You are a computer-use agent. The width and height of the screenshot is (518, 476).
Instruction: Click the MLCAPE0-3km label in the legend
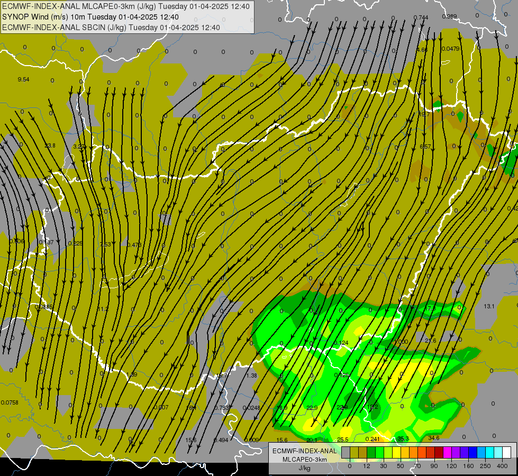coord(304,460)
